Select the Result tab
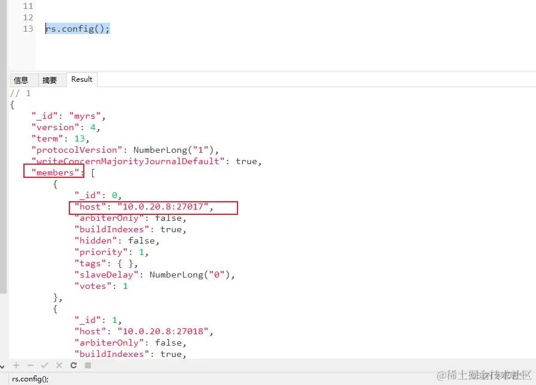The height and width of the screenshot is (385, 536). click(x=82, y=79)
